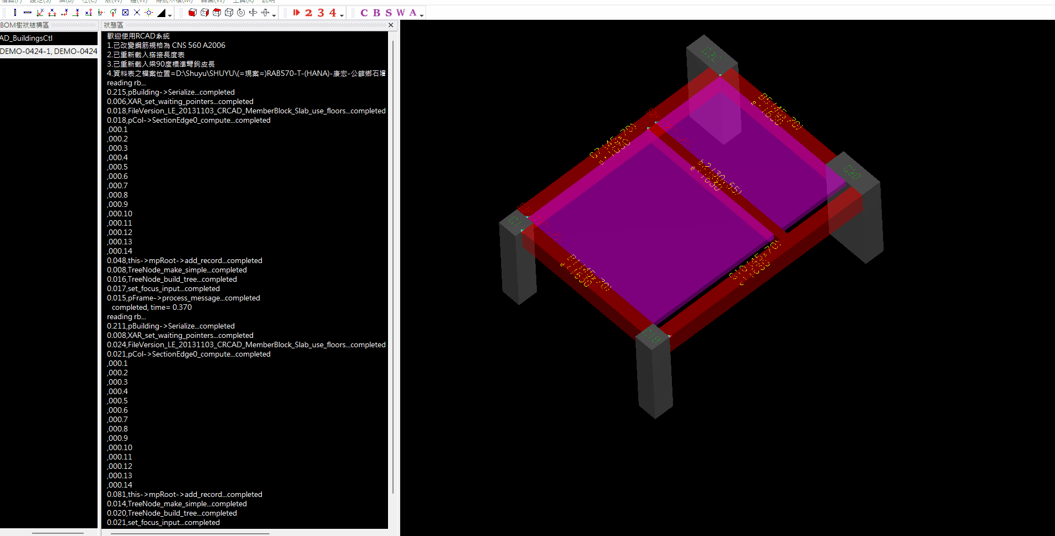Expand the drawing toolbar overflow arrow
Screen dimensions: 1055x536
[x=170, y=15]
